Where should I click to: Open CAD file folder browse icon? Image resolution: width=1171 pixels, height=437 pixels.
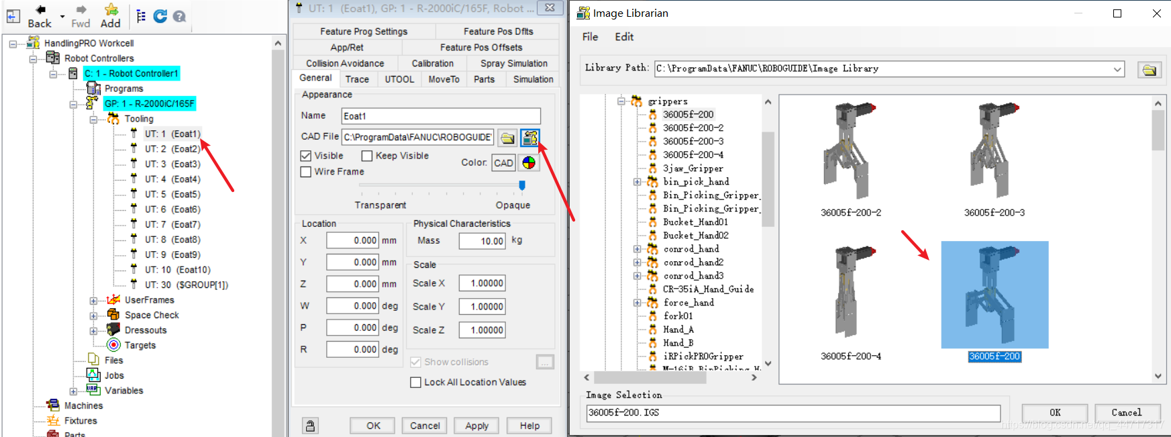coord(508,138)
